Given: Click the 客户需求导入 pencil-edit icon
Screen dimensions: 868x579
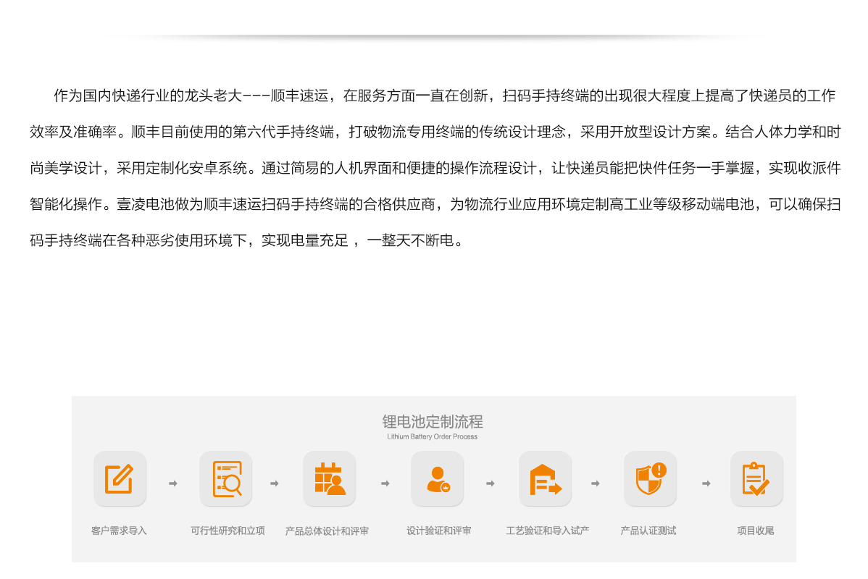Looking at the screenshot, I should click(120, 479).
